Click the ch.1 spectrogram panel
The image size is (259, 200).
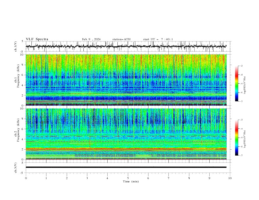(126, 80)
